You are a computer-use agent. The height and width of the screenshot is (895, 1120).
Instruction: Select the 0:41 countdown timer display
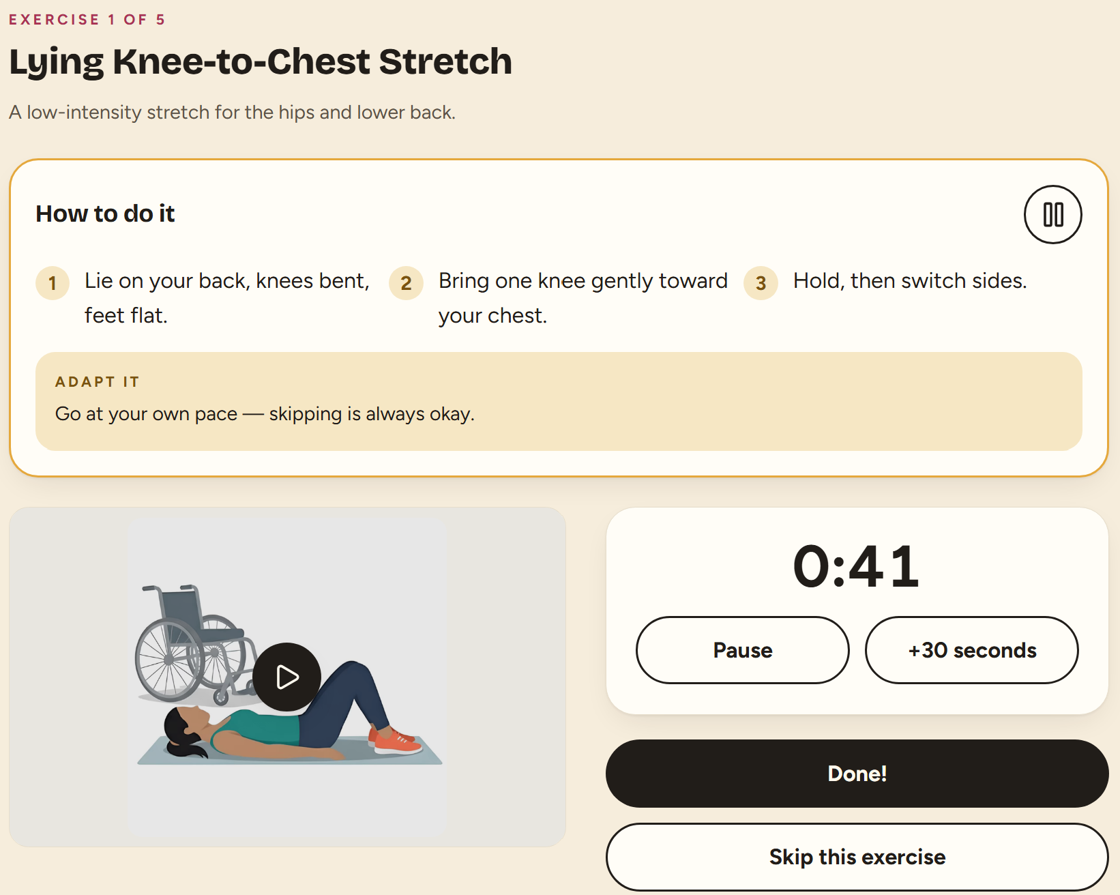pyautogui.click(x=857, y=566)
